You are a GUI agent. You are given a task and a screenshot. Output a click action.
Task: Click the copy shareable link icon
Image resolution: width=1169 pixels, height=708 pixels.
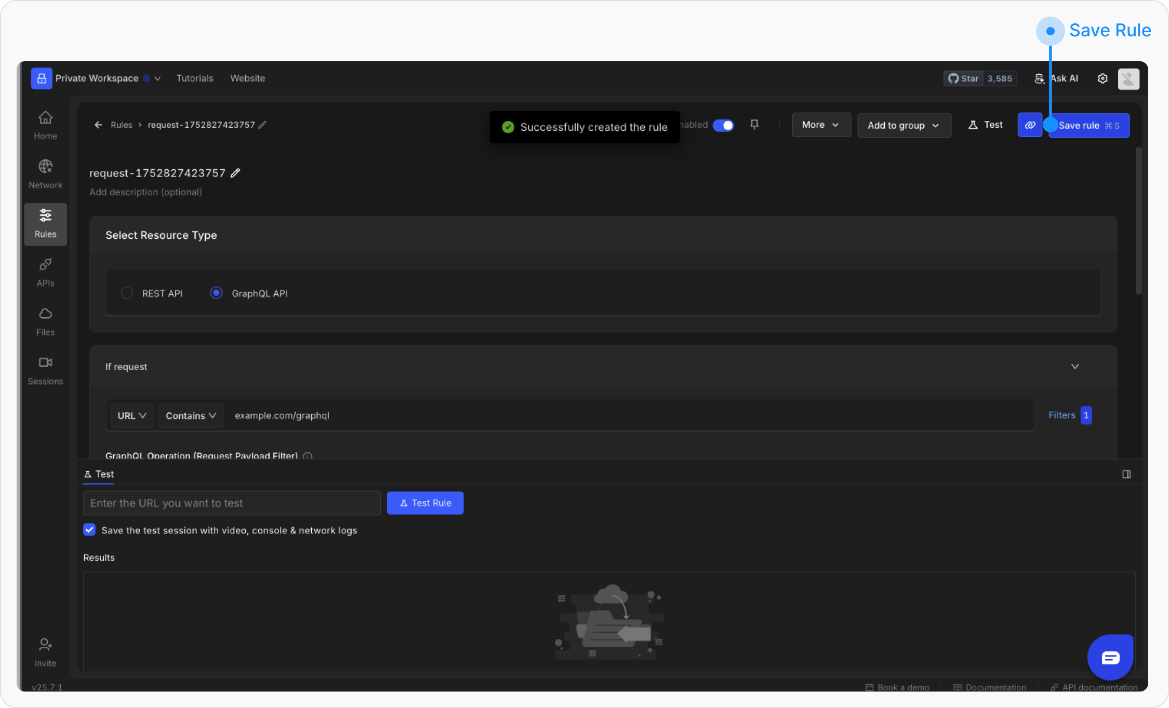[1030, 125]
